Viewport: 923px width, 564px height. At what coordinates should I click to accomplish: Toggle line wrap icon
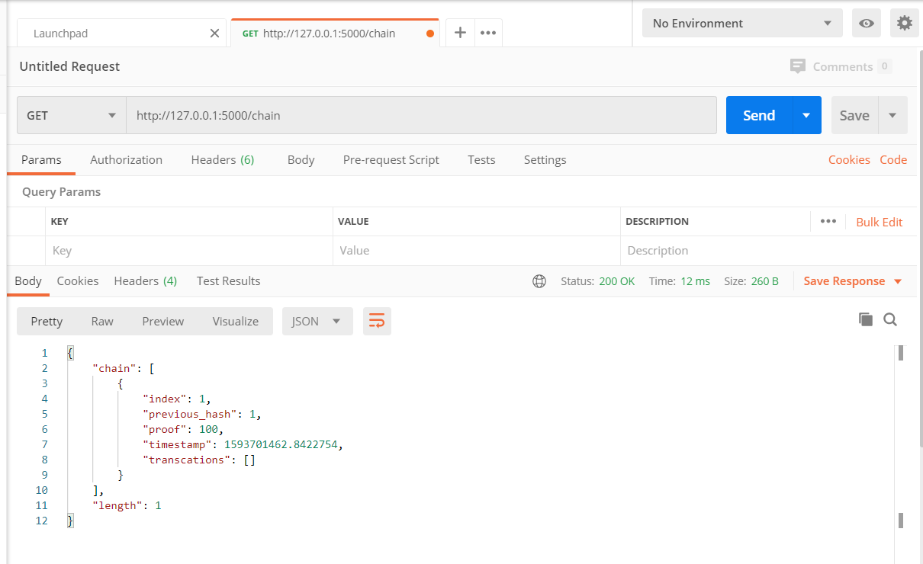tap(377, 321)
